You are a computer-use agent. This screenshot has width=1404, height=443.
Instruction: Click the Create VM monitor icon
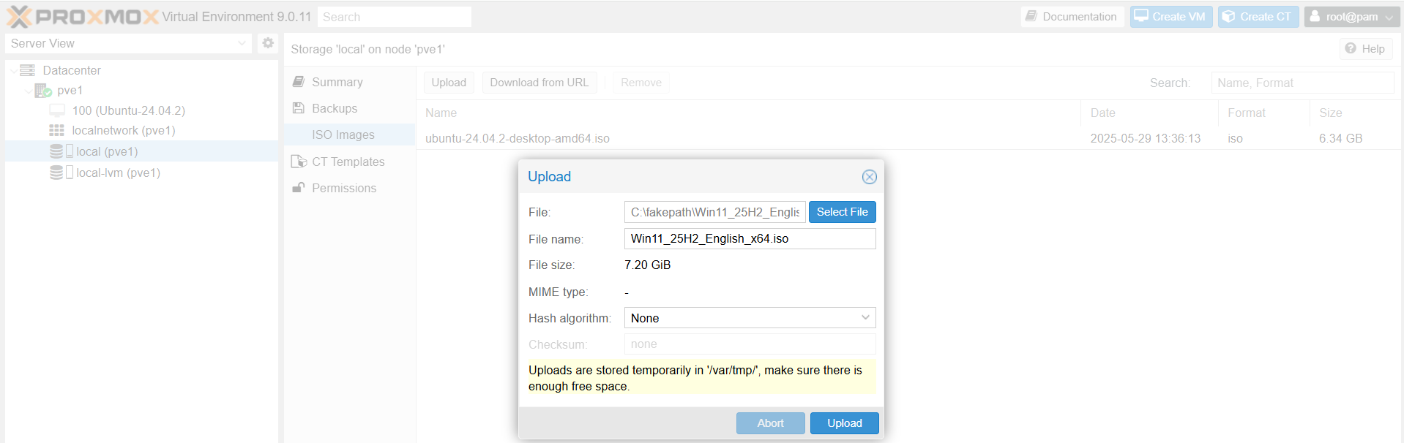click(1141, 16)
